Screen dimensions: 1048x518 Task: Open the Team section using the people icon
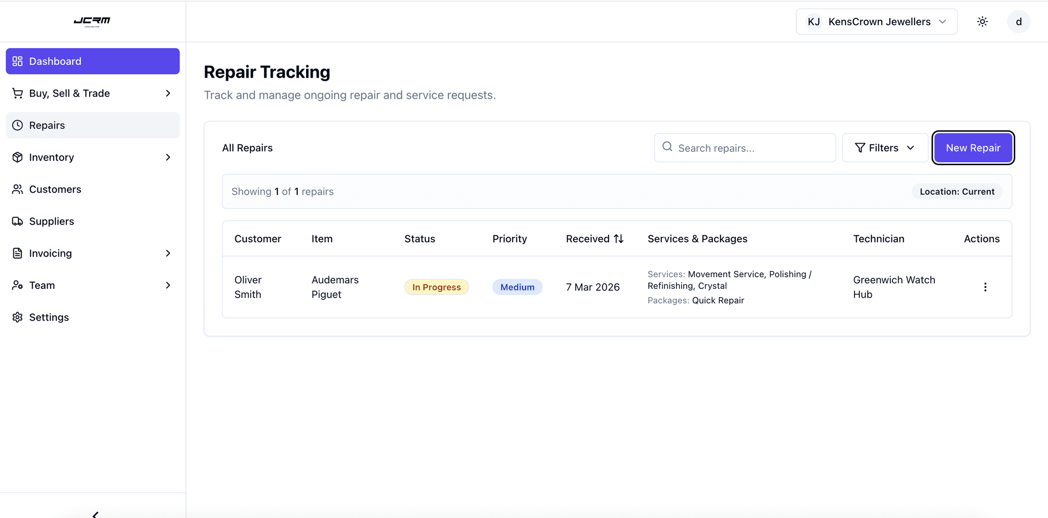[x=17, y=285]
